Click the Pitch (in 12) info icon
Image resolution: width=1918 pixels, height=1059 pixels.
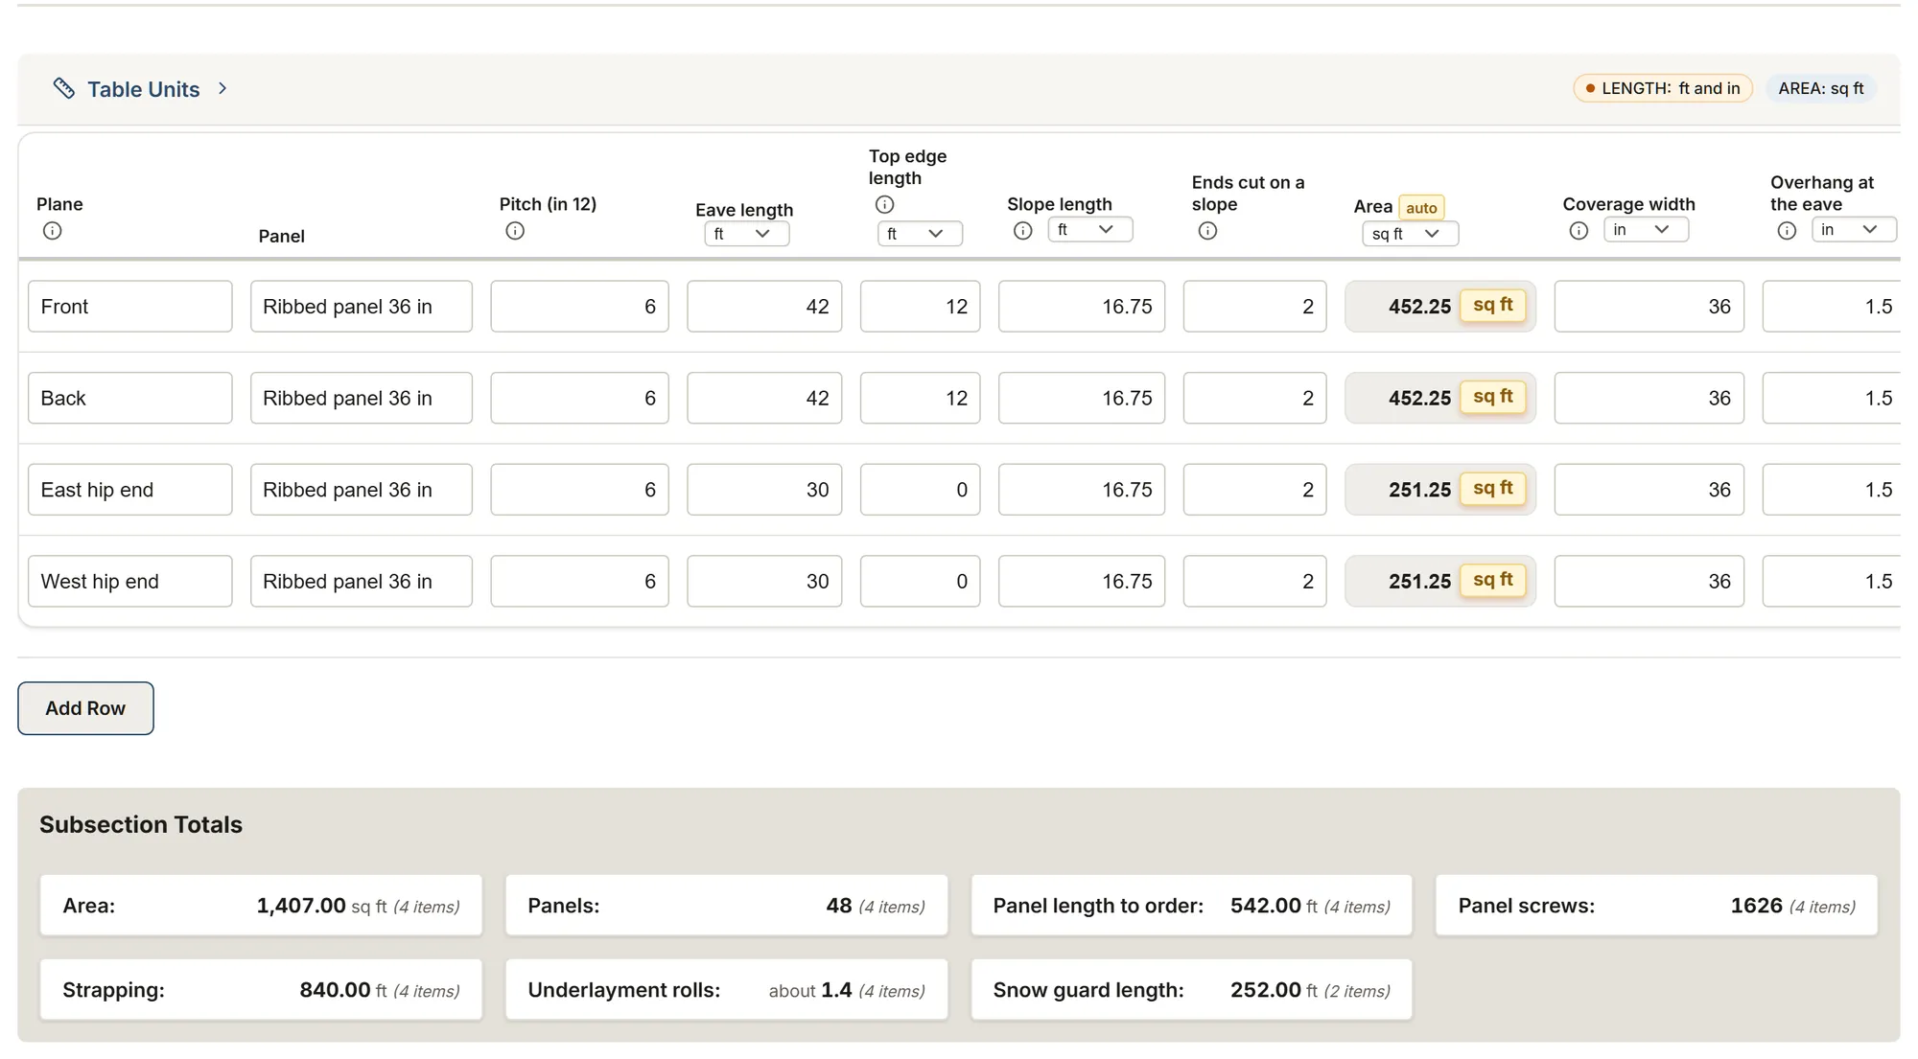click(515, 231)
